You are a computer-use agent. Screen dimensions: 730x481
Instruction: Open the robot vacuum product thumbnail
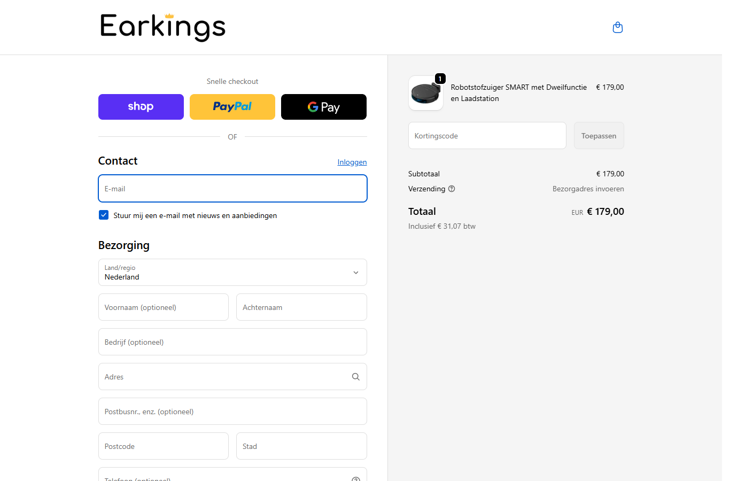tap(426, 93)
